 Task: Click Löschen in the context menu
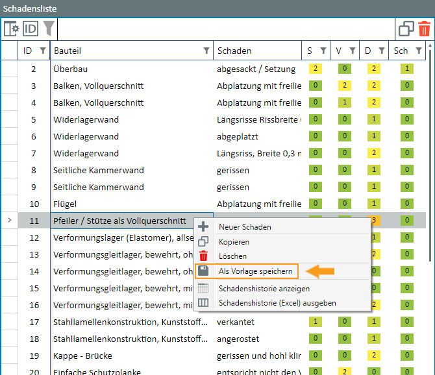point(232,256)
